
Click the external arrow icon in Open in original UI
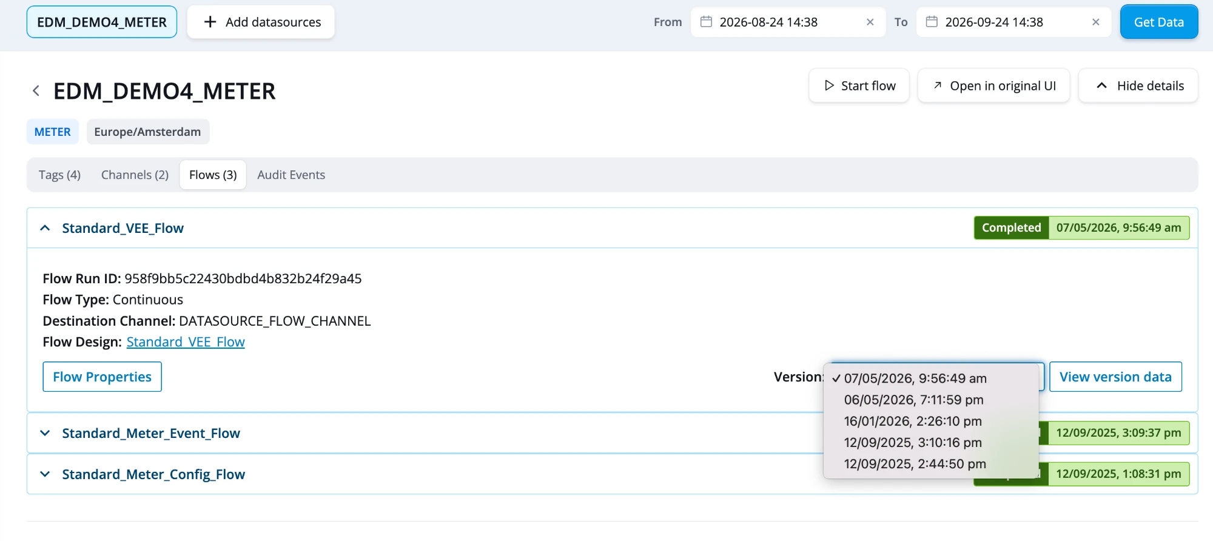tap(938, 86)
